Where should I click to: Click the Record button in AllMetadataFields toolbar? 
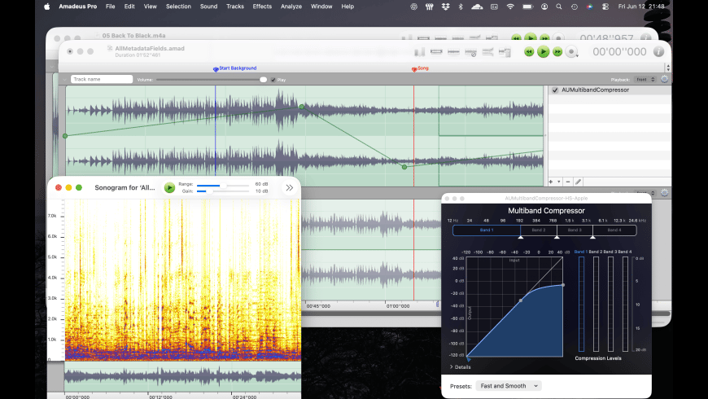point(571,52)
